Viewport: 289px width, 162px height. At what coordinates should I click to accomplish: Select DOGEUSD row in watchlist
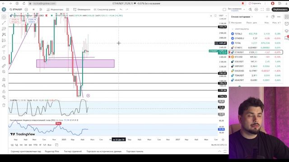[x=256, y=71]
